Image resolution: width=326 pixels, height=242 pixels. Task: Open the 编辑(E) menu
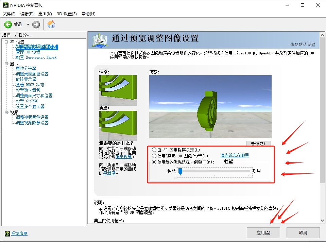pos(27,14)
